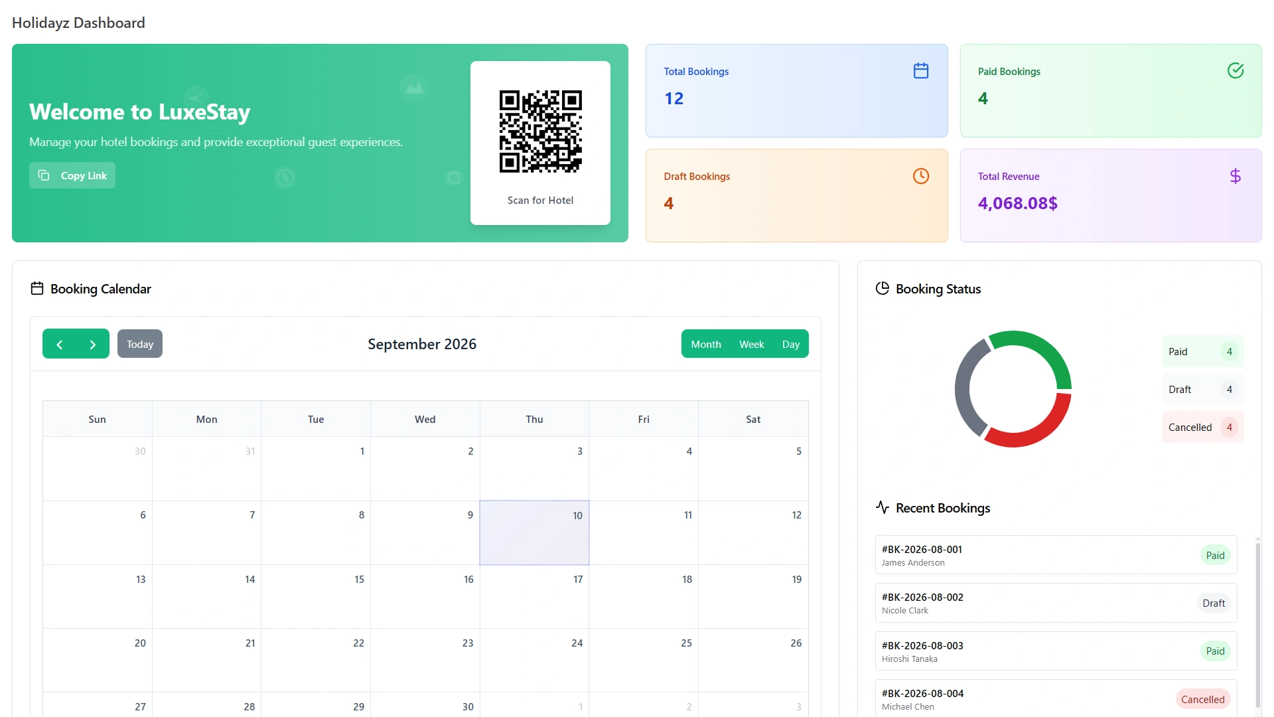1274x717 pixels.
Task: Click the Paid Bookings value 4
Action: click(x=983, y=98)
